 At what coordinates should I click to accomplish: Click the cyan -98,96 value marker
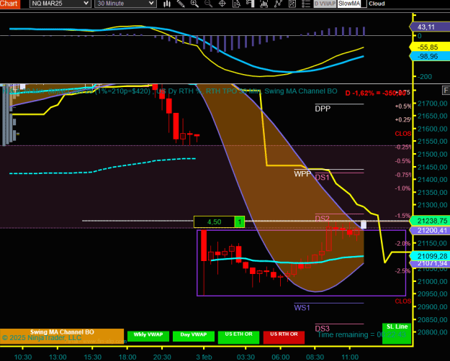(429, 56)
